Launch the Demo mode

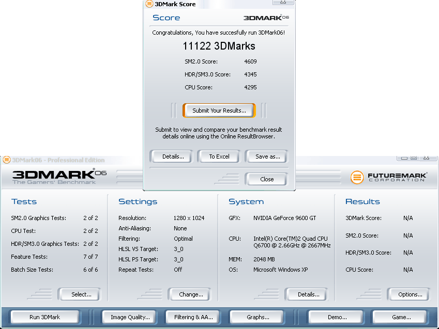pos(336,317)
